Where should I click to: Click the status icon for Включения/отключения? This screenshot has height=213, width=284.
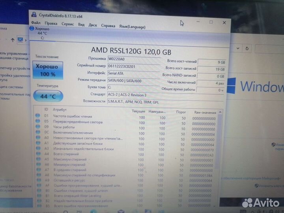[x=38, y=132]
